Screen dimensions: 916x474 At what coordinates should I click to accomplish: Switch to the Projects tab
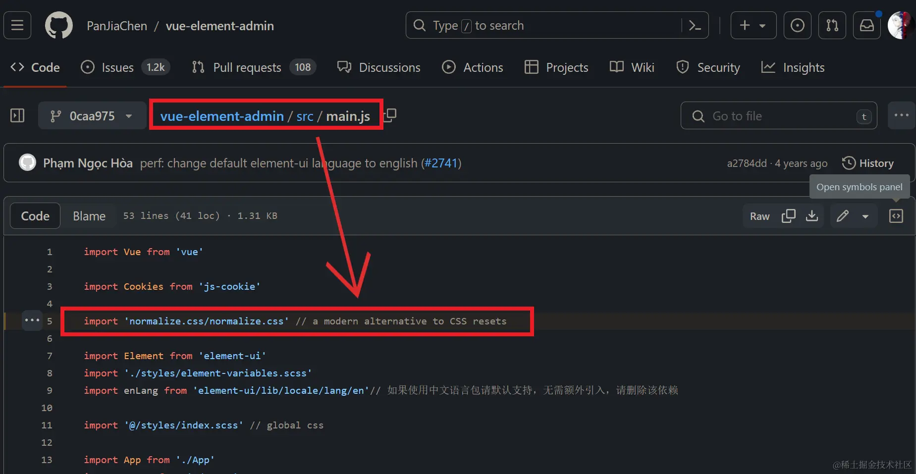point(556,67)
